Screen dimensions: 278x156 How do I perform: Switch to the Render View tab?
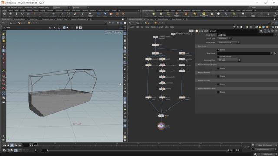33,19
